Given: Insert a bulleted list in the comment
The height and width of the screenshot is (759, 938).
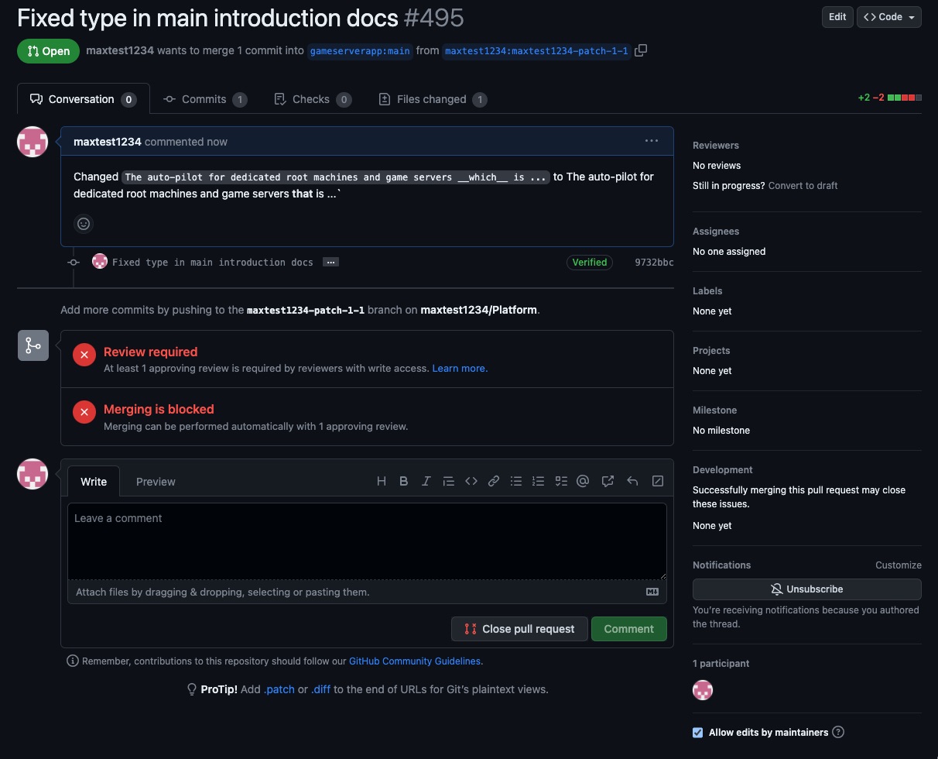Looking at the screenshot, I should click(x=516, y=481).
